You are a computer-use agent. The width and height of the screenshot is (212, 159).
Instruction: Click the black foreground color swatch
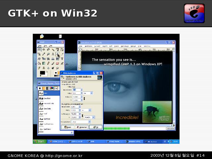(x=42, y=73)
